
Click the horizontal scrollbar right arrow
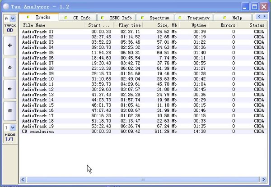tap(263, 180)
